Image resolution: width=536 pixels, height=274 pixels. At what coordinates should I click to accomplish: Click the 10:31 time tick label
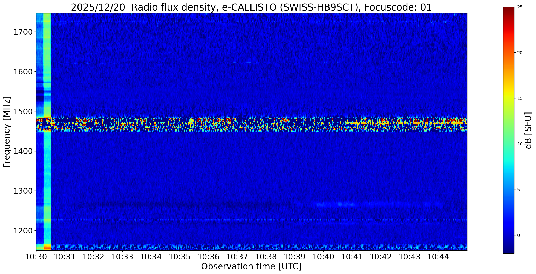coord(65,257)
